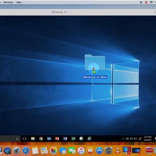Click the screen recording stop icon in menu bar
156x156 pixels.
(x=141, y=2)
